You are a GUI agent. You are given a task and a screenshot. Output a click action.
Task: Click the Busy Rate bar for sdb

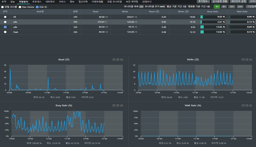[213, 27]
